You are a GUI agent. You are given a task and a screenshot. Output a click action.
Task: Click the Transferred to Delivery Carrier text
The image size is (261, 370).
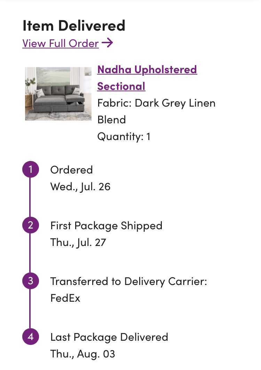point(129,282)
